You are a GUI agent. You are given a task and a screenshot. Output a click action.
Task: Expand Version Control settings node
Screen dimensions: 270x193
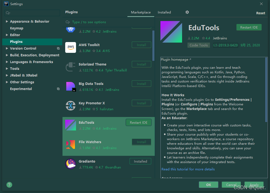point(7,48)
